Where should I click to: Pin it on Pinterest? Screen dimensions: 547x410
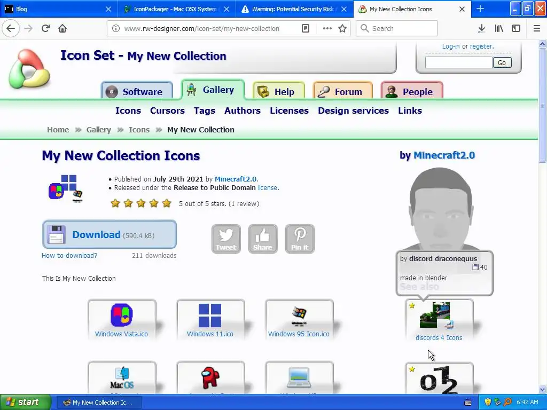300,239
